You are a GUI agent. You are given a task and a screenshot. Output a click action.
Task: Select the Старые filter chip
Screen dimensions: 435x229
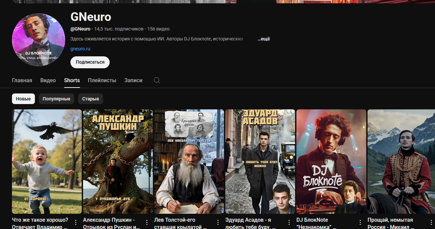(x=90, y=99)
